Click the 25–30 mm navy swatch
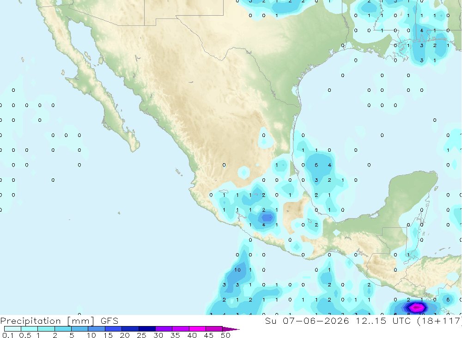 click(x=147, y=329)
